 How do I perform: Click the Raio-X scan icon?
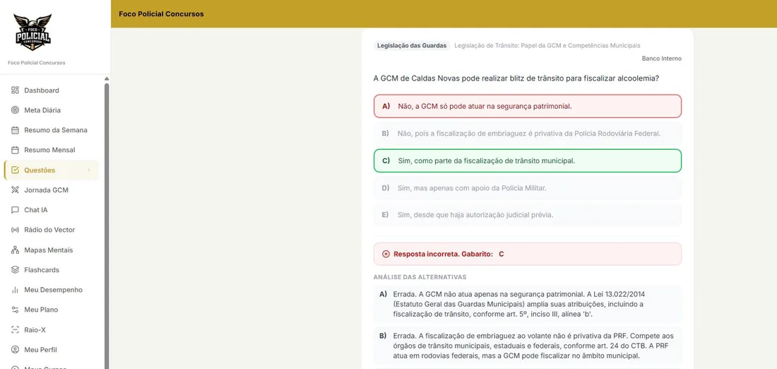pyautogui.click(x=15, y=330)
